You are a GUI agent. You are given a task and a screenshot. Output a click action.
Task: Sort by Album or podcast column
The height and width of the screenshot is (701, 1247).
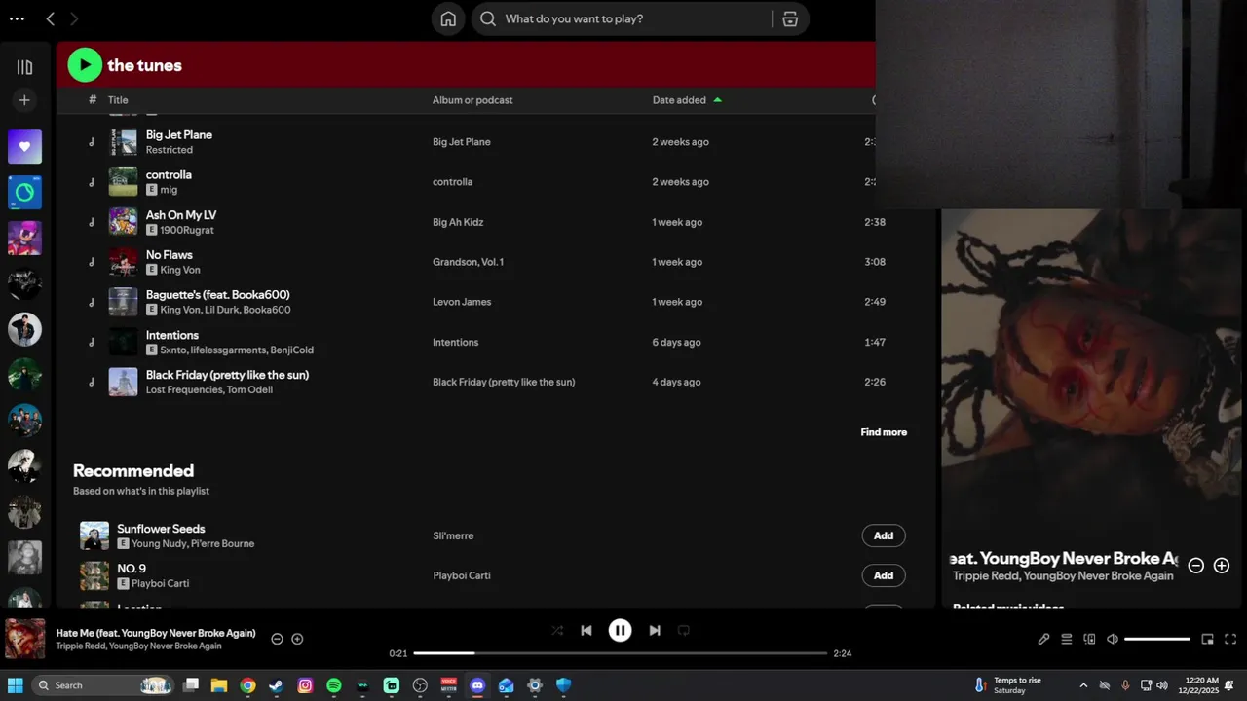tap(472, 100)
